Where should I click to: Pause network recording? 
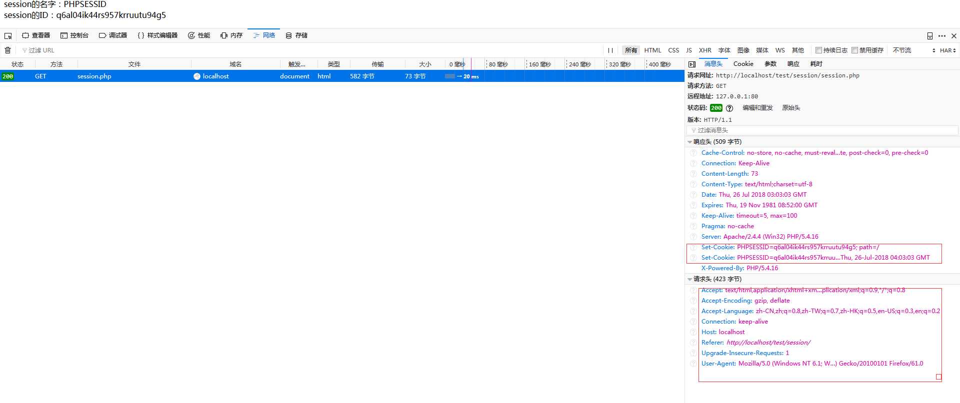tap(610, 50)
